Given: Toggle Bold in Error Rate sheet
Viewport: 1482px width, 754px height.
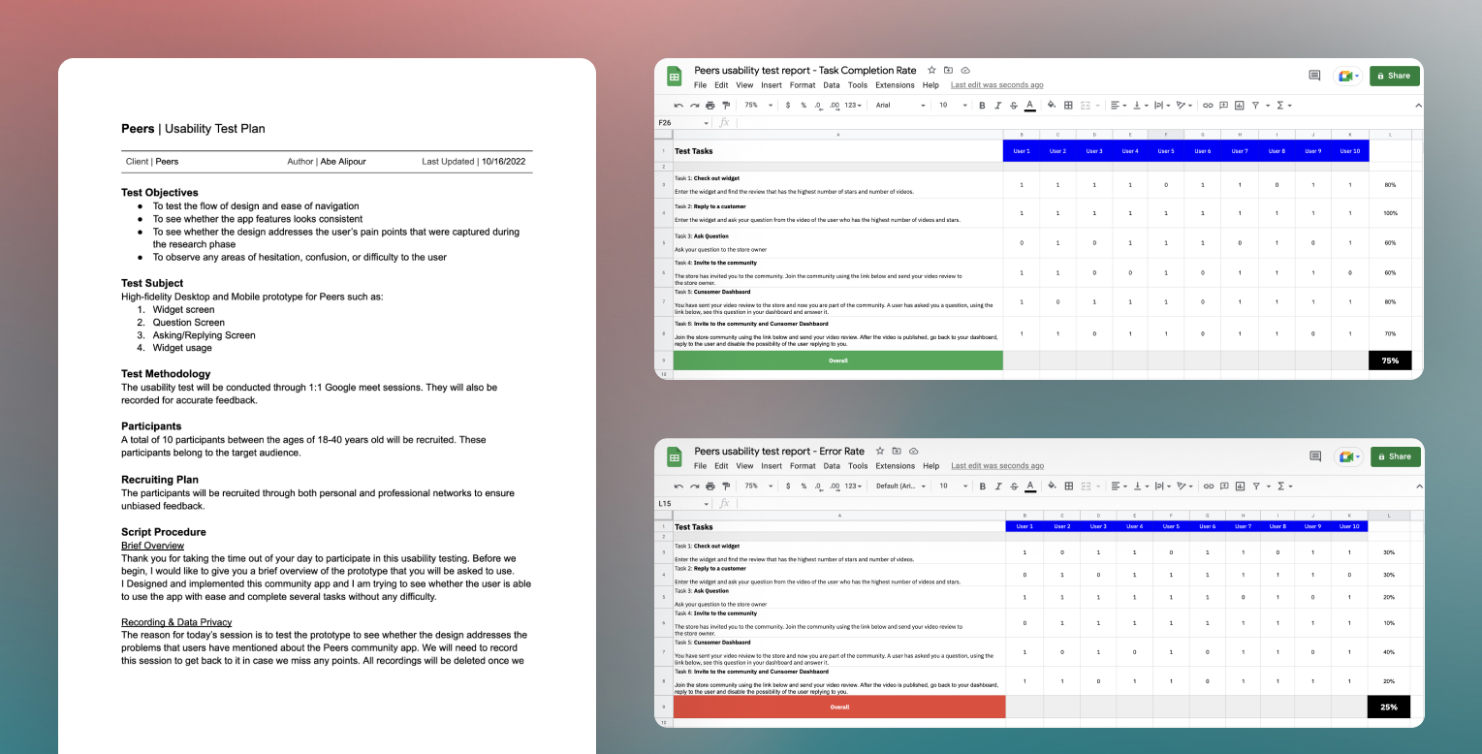Looking at the screenshot, I should coord(982,486).
